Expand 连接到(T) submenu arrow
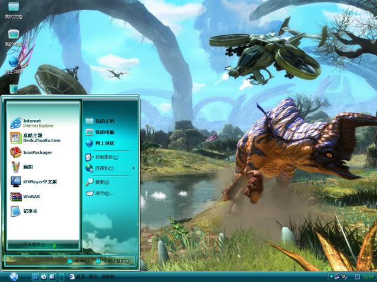This screenshot has width=377, height=282. (134, 168)
